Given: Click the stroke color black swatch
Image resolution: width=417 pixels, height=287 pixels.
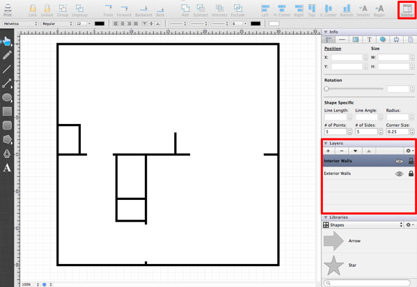Looking at the screenshot, I should coord(255,24).
